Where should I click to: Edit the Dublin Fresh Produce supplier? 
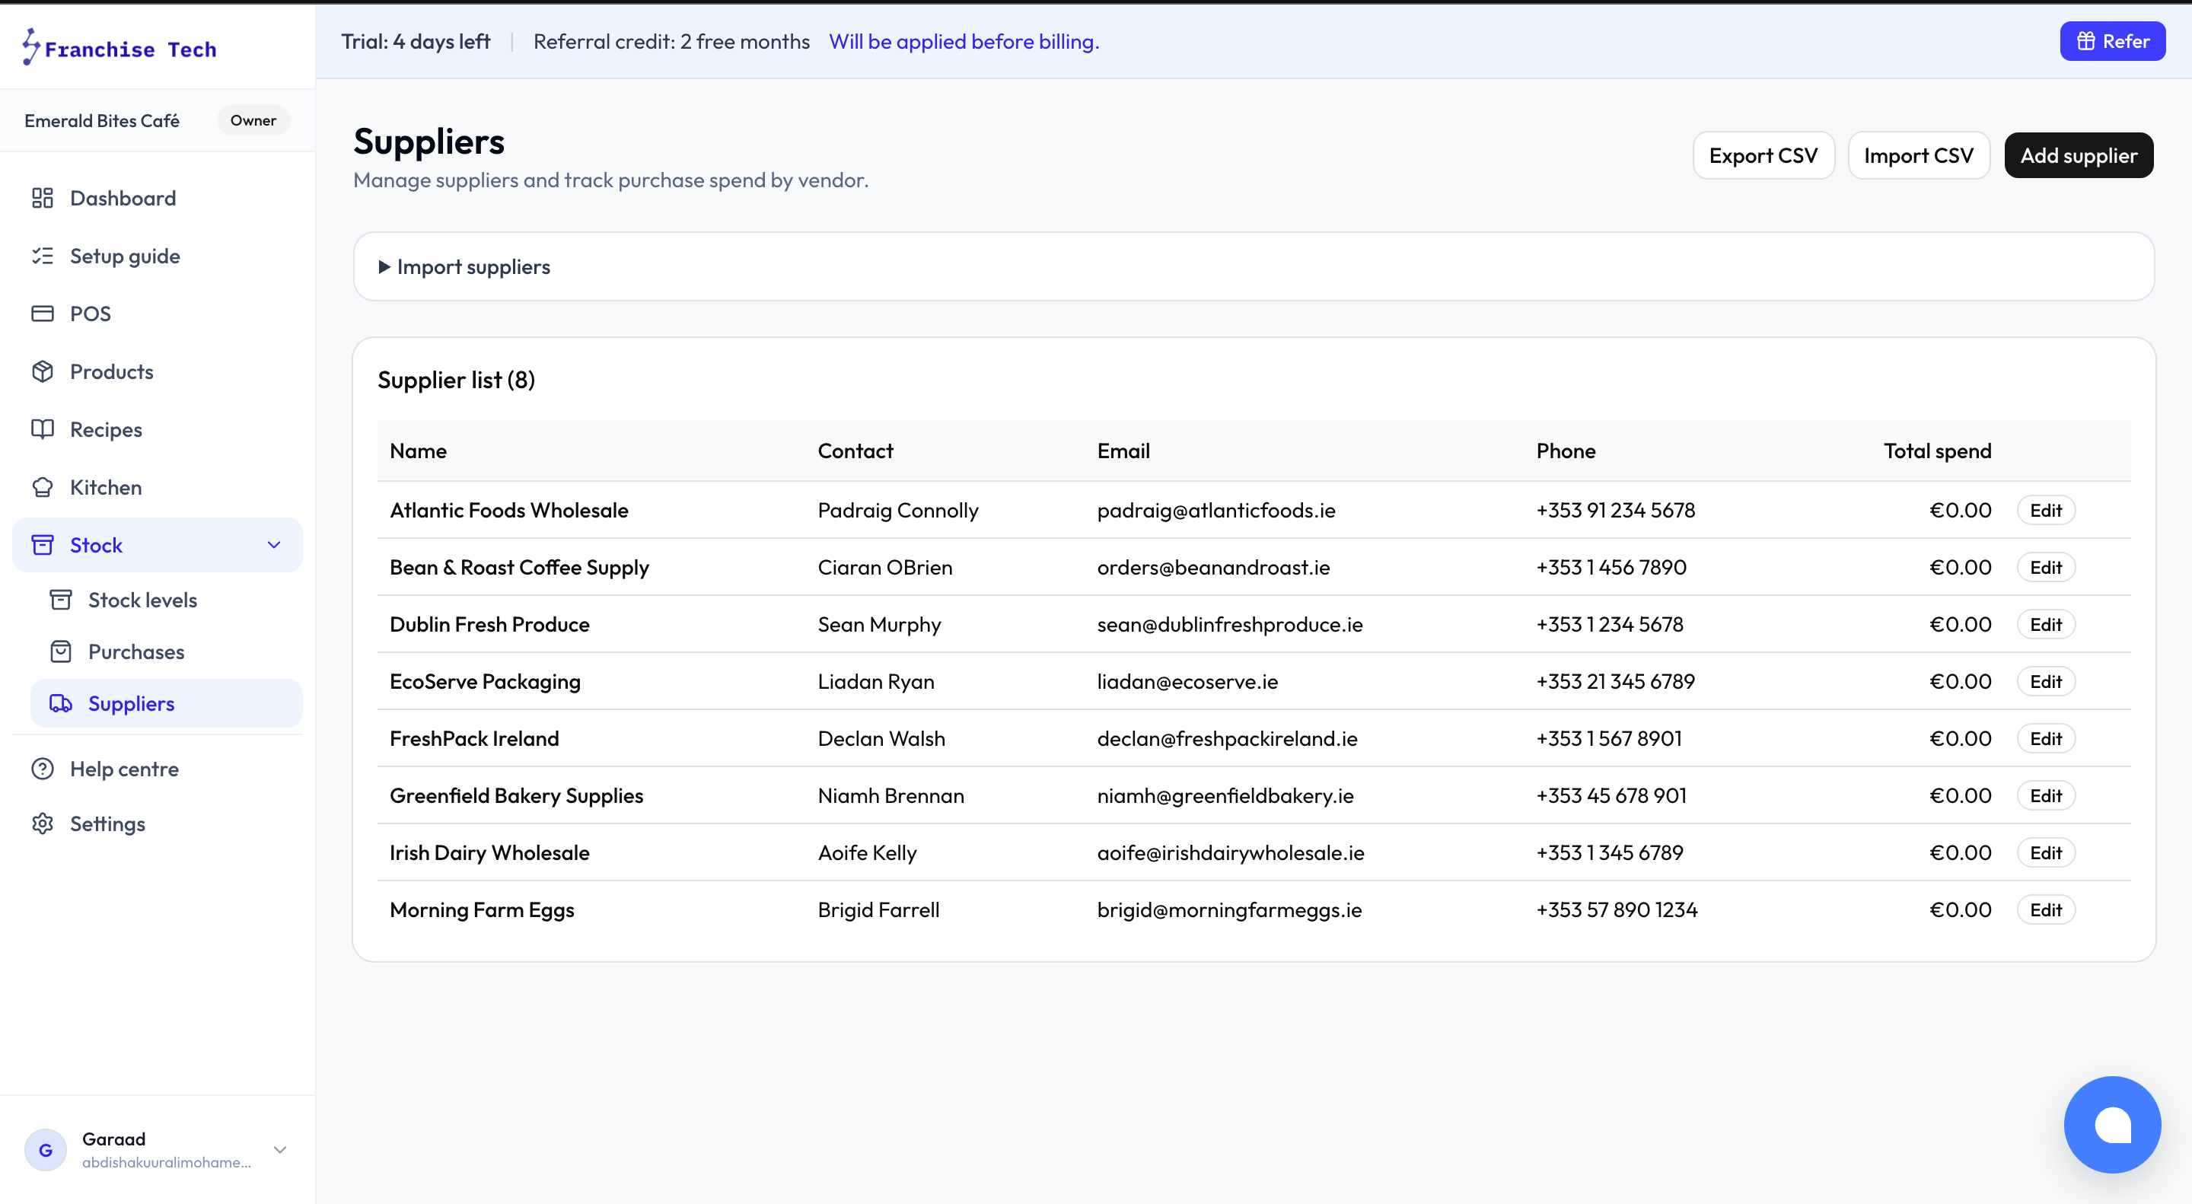click(x=2046, y=625)
